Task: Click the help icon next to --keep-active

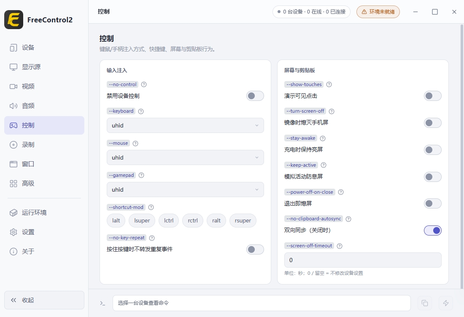Action: pos(324,165)
